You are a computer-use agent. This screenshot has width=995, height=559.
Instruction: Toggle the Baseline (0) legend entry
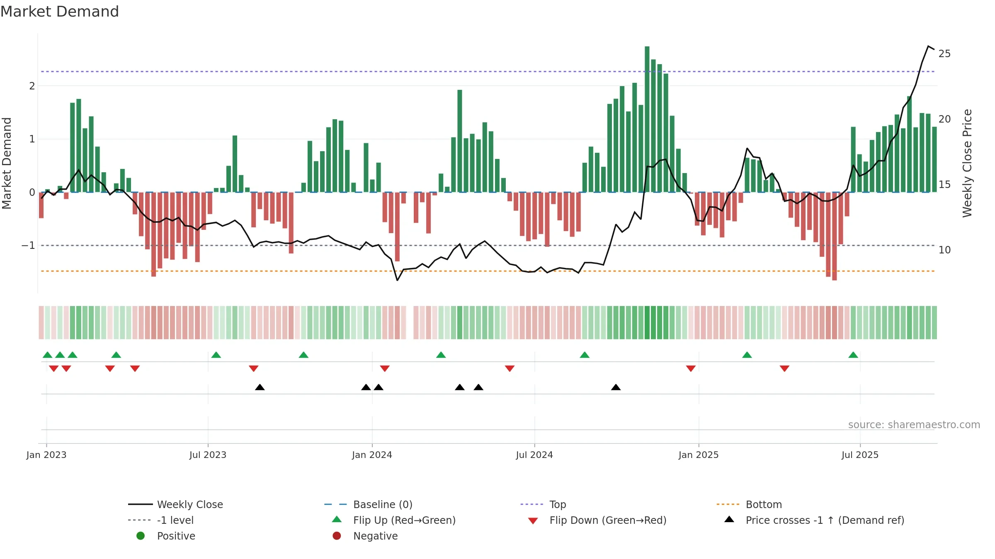pyautogui.click(x=368, y=504)
